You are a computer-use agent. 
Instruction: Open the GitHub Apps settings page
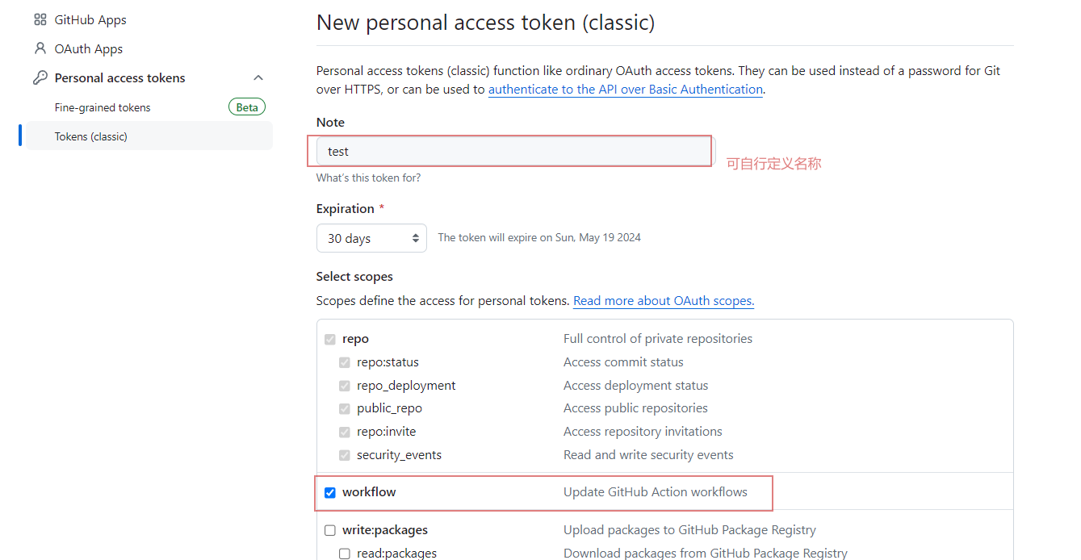click(x=90, y=19)
